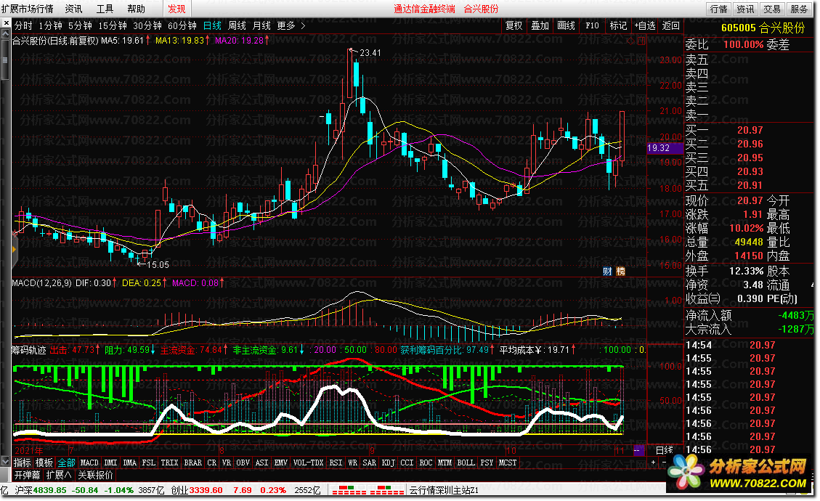Select the 全部 indicator tab

66,463
